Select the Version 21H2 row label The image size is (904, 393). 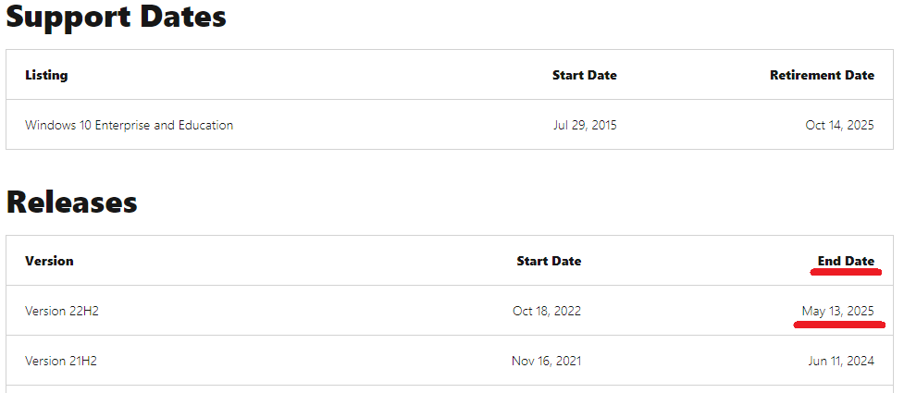click(x=61, y=361)
